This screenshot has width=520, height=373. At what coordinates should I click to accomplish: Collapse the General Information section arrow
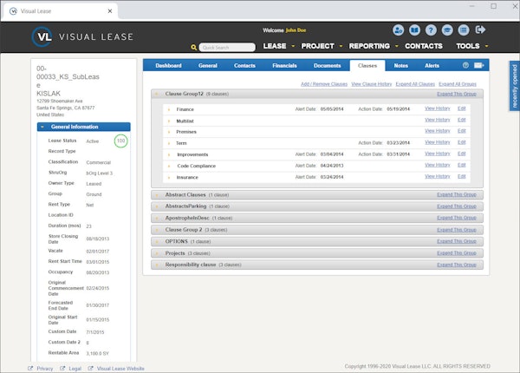tap(42, 127)
